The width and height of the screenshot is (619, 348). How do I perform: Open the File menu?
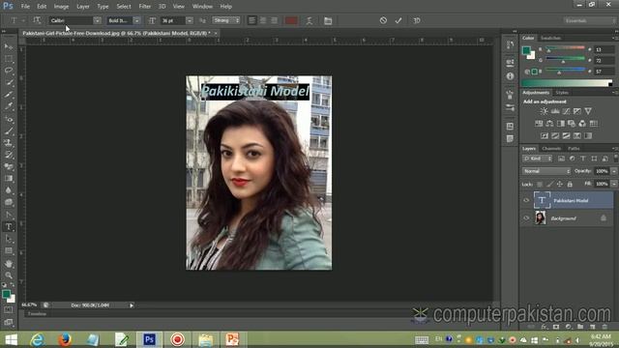25,7
